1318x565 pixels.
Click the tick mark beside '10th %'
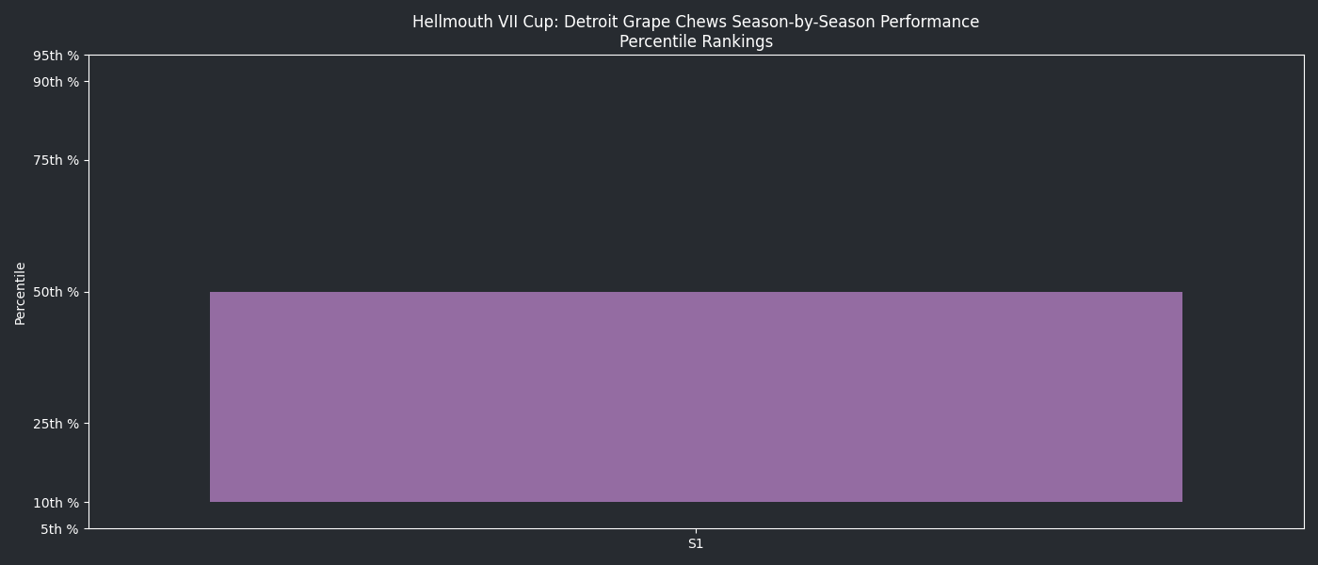87,503
